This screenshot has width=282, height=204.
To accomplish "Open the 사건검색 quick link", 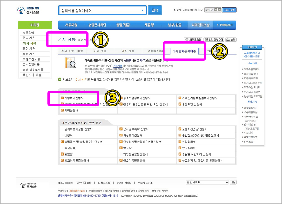I will (x=248, y=132).
